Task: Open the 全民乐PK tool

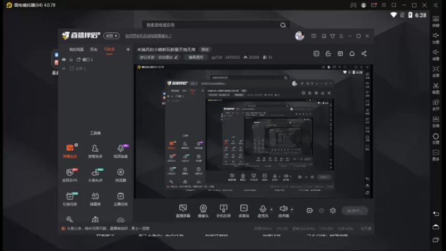Action: [70, 175]
